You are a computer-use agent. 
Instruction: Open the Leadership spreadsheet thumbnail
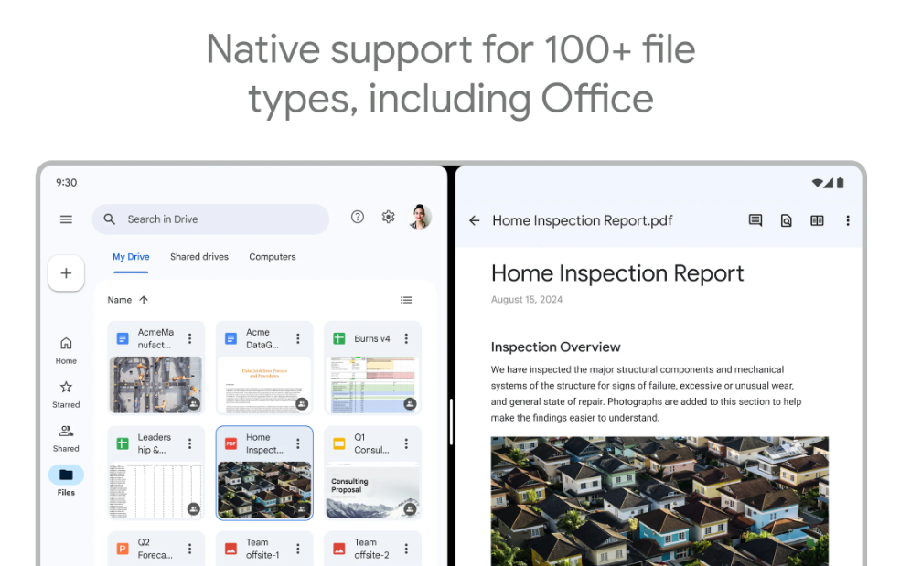156,490
